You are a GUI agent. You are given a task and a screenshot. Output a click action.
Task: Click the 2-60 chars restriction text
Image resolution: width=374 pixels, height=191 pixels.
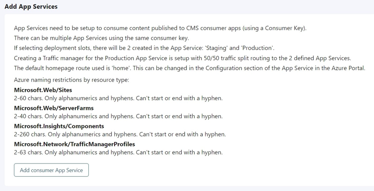point(118,98)
